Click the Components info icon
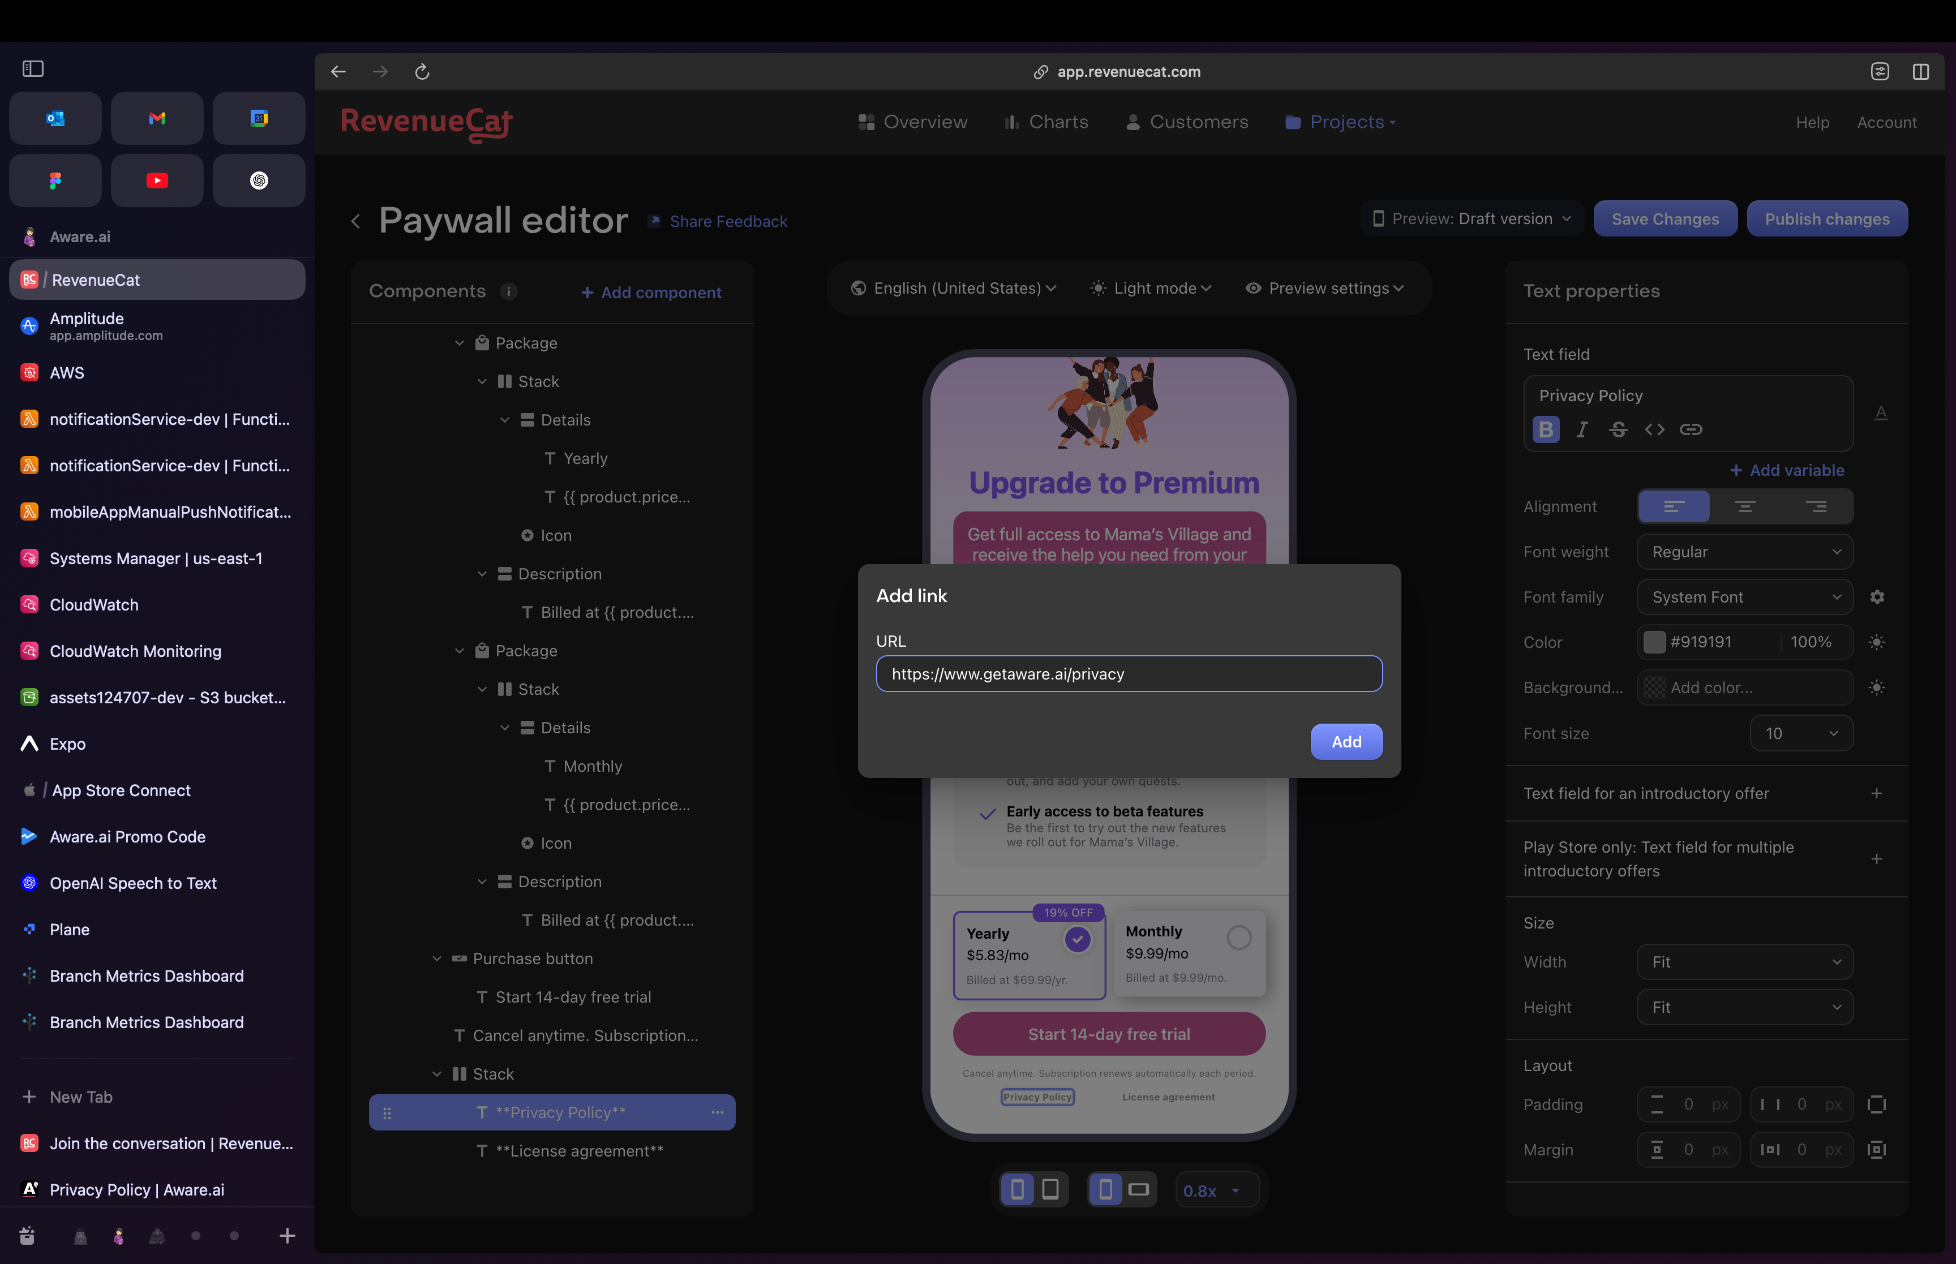This screenshot has height=1264, width=1956. pos(509,291)
